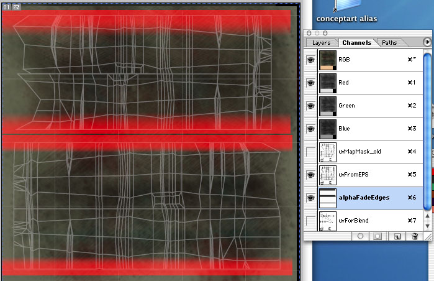Click the RGB channel thumbnail
The height and width of the screenshot is (281, 434).
tap(327, 60)
